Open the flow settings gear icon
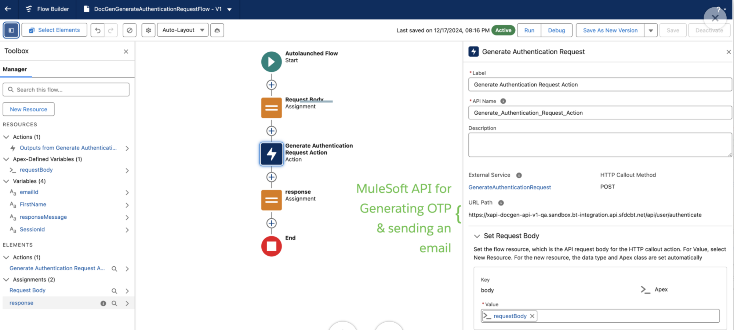The width and height of the screenshot is (734, 330). pyautogui.click(x=148, y=30)
